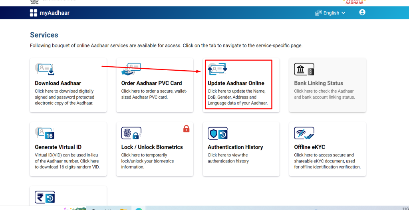
Task: Click the Offline eKYC no-wifi icon
Action: (304, 133)
